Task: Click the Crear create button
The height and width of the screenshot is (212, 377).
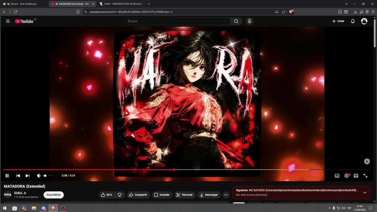Action: click(338, 21)
